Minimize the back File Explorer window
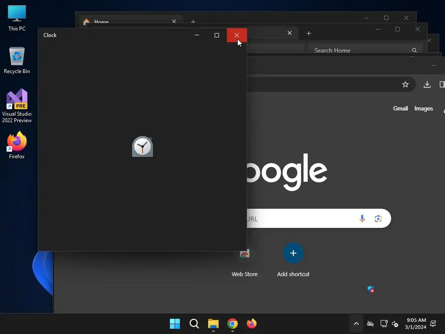The height and width of the screenshot is (334, 445). pos(367,18)
